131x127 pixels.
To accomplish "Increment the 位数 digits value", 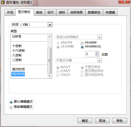I will point(97,53).
